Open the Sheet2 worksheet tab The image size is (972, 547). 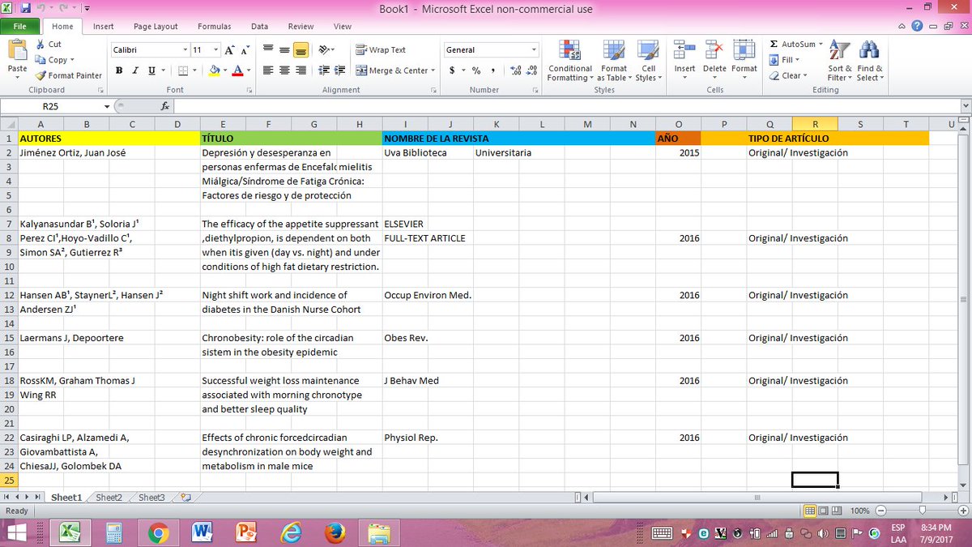pyautogui.click(x=109, y=498)
